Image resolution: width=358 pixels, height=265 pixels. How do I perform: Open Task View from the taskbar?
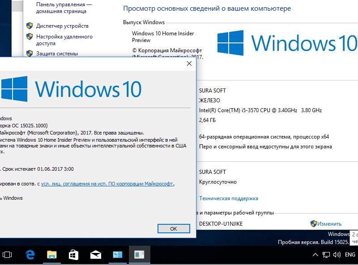point(8,255)
